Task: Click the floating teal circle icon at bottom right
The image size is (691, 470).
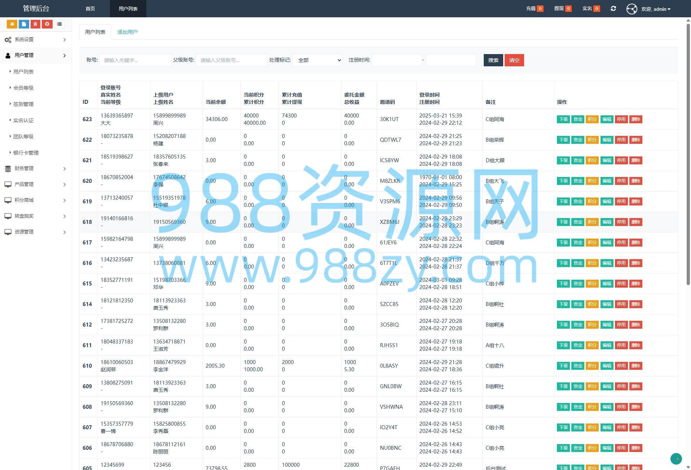Action: (676, 459)
